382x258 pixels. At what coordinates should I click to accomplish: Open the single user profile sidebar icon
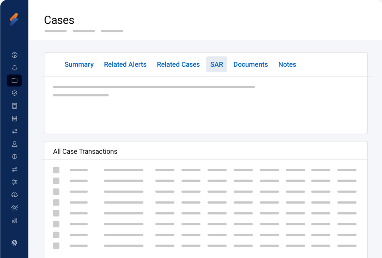[15, 144]
